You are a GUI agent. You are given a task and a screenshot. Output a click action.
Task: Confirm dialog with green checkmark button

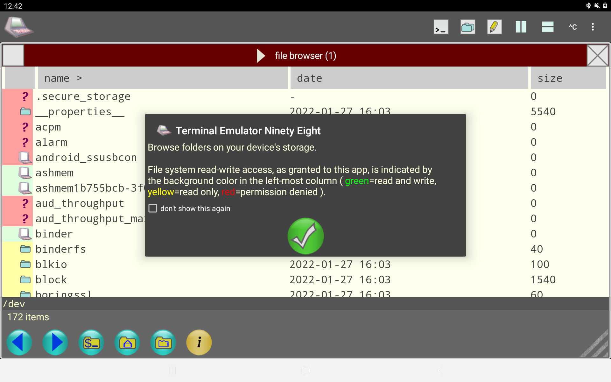pyautogui.click(x=305, y=236)
